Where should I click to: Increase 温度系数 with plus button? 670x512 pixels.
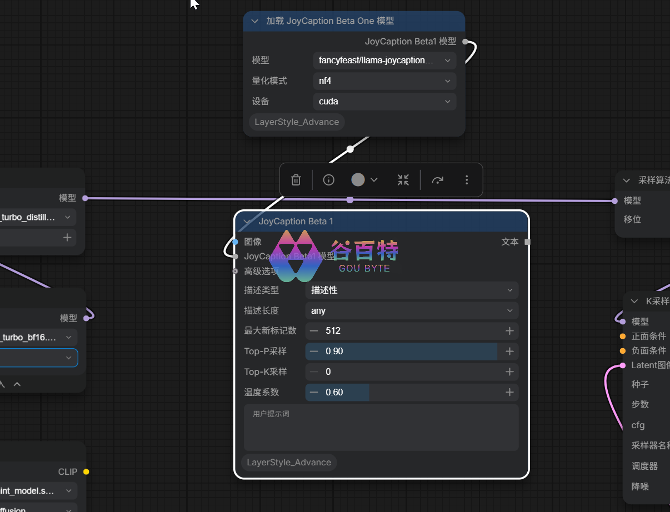click(509, 392)
